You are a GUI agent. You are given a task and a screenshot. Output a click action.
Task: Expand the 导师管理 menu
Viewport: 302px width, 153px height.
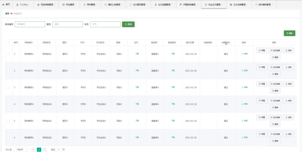tap(90, 4)
